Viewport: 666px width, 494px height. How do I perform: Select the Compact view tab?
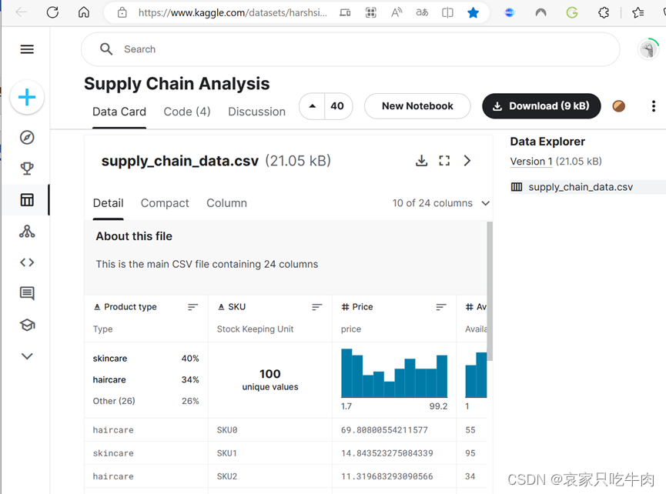[165, 203]
